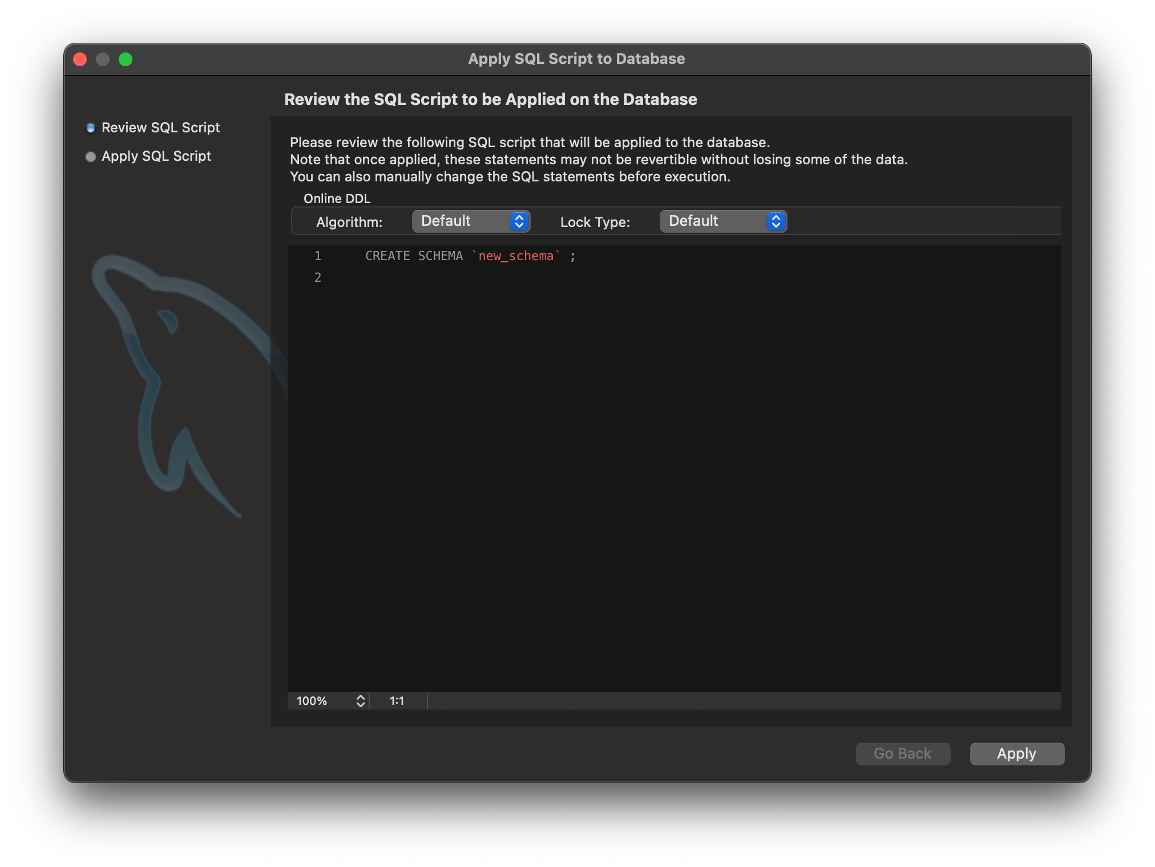Click the blue arrows on Lock Type dropdown
The height and width of the screenshot is (867, 1155).
click(x=776, y=221)
